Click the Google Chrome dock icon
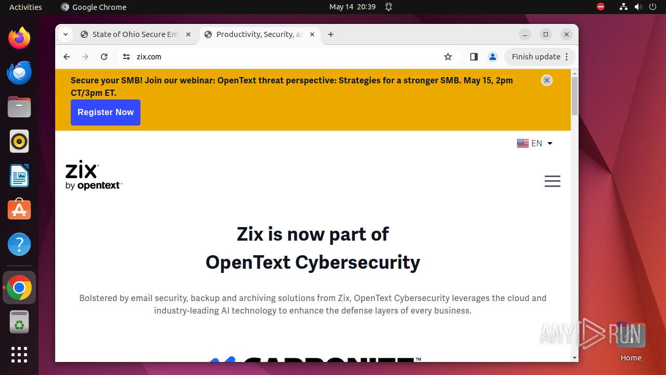 (x=19, y=288)
